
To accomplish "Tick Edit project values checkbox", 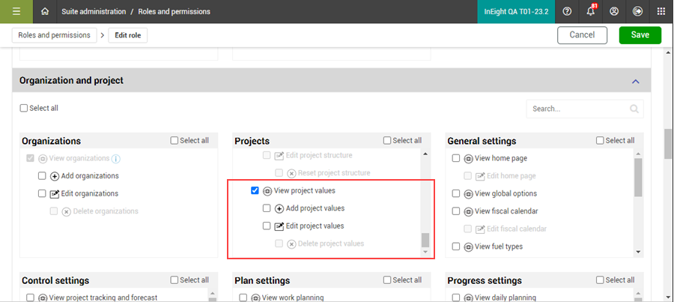I will point(267,226).
